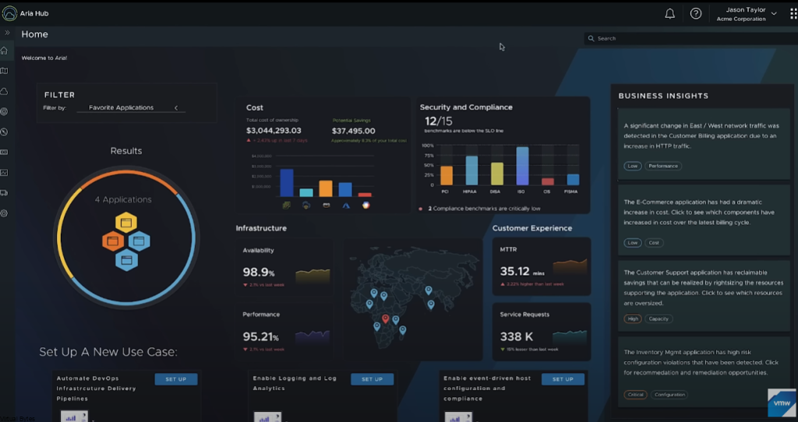Screen dimensions: 798x422
Task: Click the search magnifier icon
Action: pyautogui.click(x=591, y=38)
